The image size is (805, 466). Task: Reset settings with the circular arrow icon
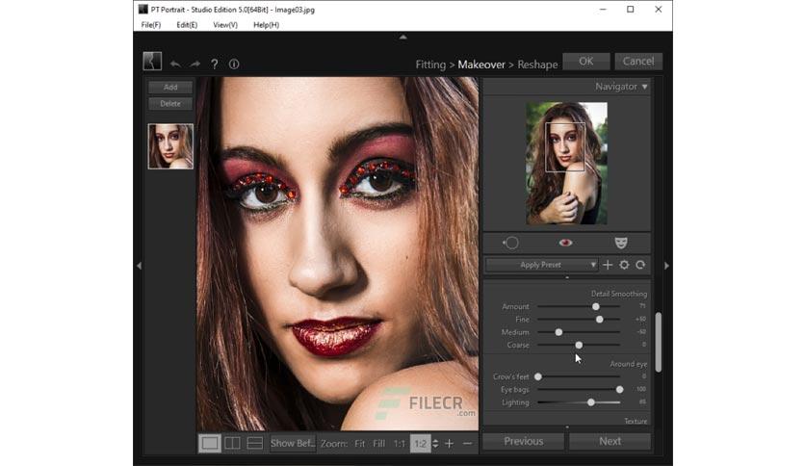pos(640,265)
